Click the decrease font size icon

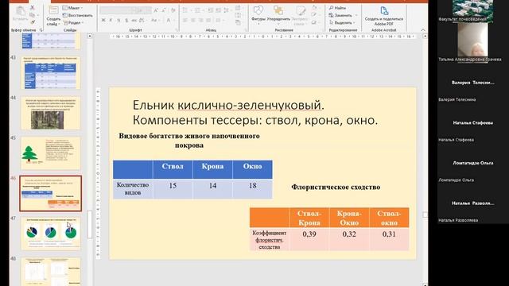164,10
